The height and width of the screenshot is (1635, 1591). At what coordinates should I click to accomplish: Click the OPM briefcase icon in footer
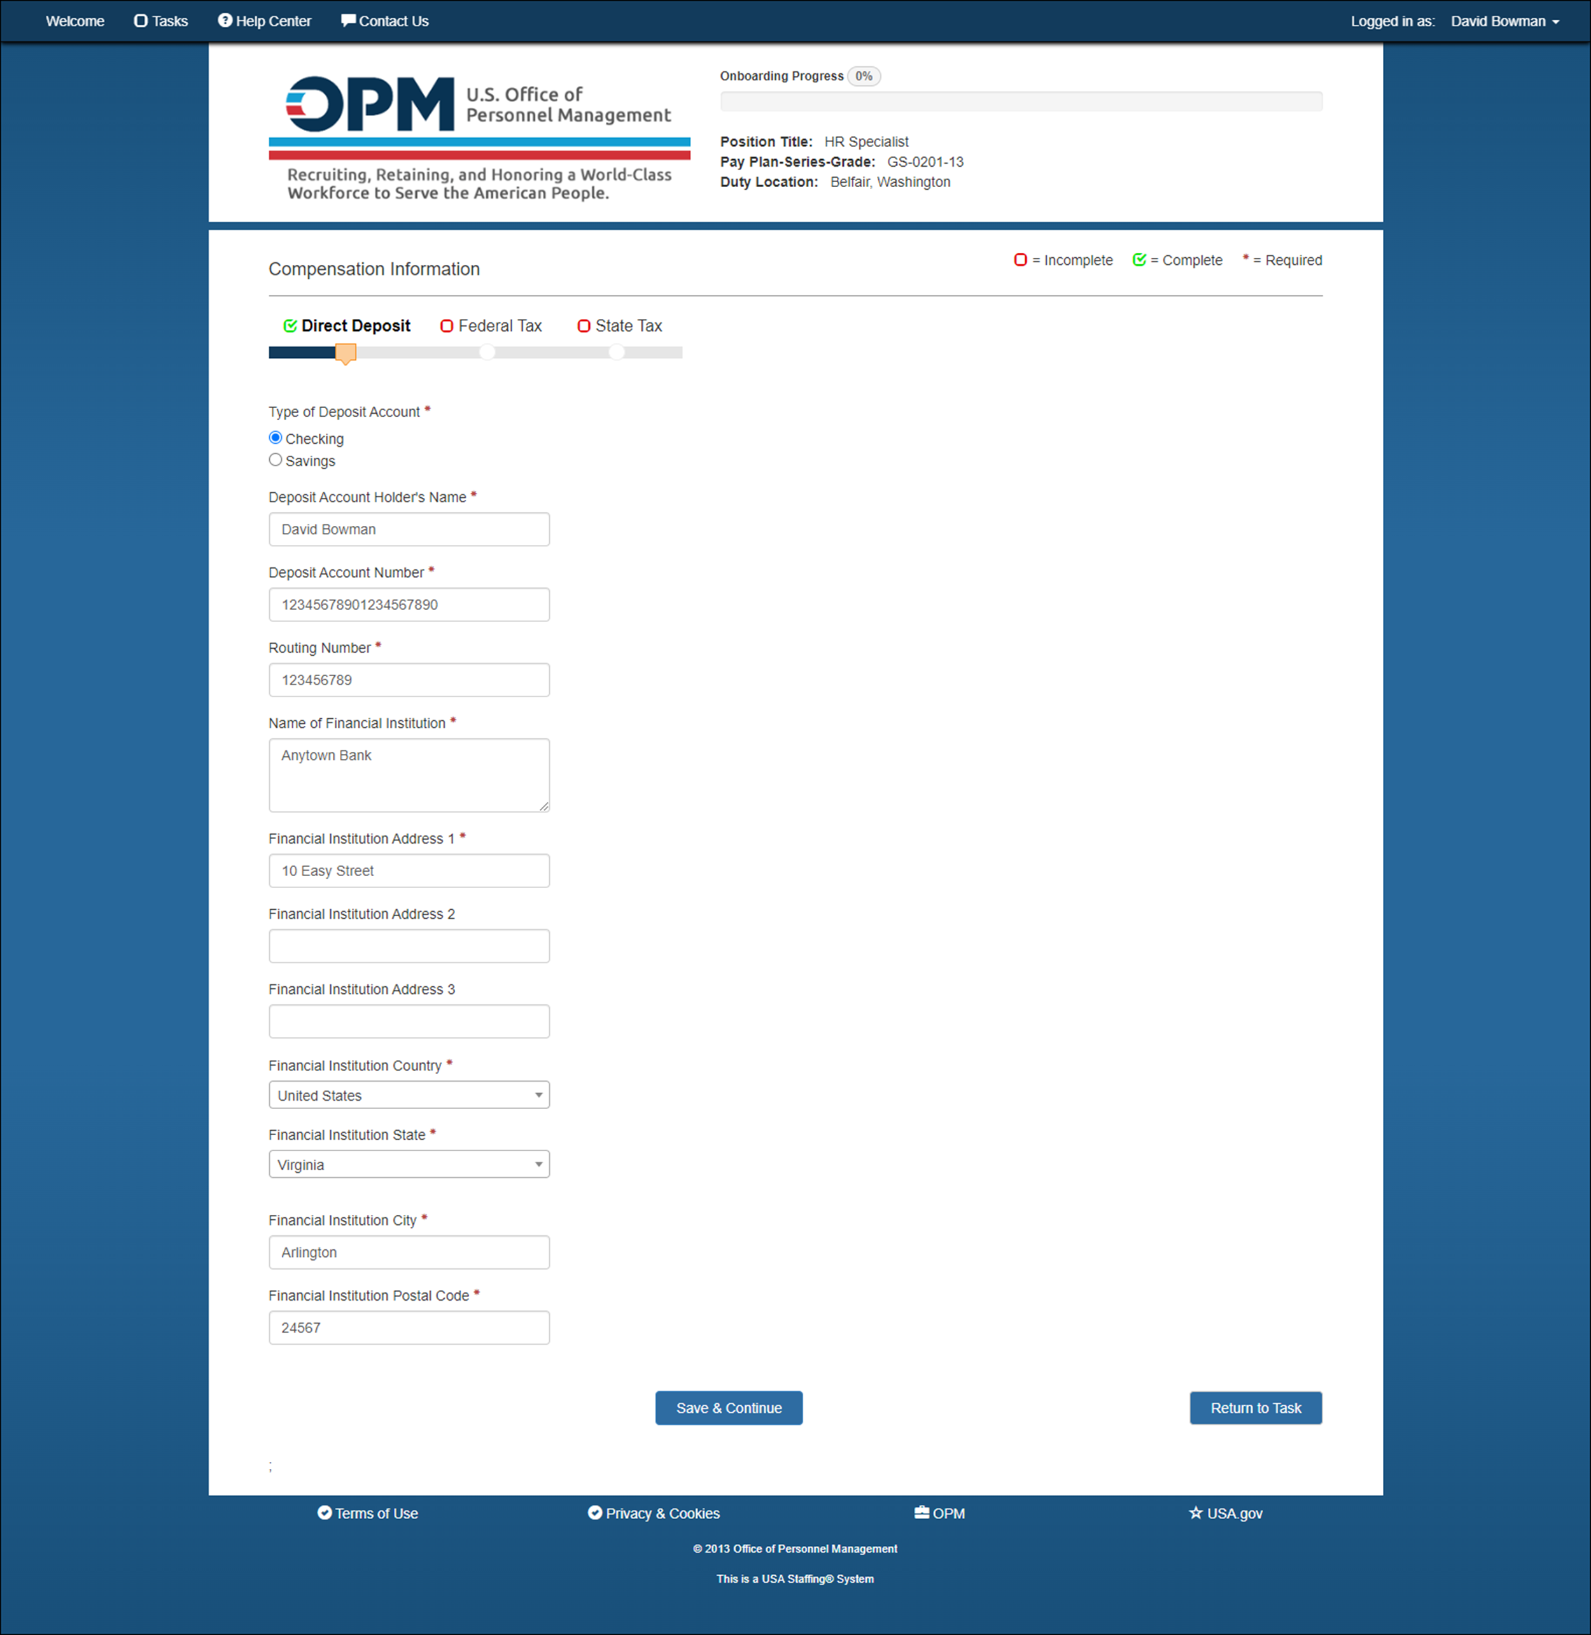click(x=922, y=1513)
